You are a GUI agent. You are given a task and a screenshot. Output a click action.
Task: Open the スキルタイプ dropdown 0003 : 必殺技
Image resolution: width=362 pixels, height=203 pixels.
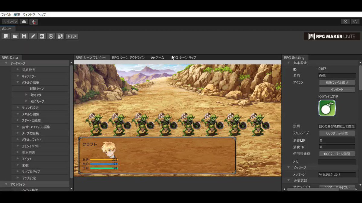(337, 133)
